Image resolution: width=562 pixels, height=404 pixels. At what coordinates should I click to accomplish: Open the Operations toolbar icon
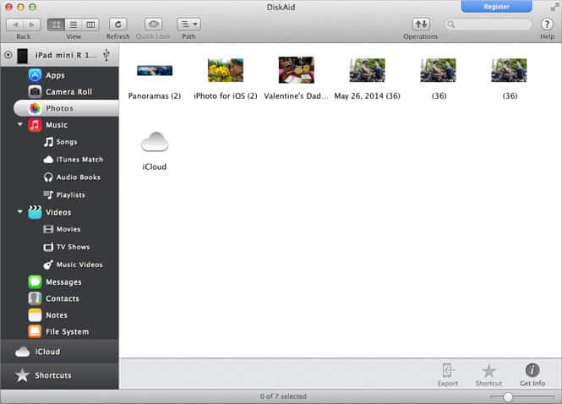[x=420, y=25]
